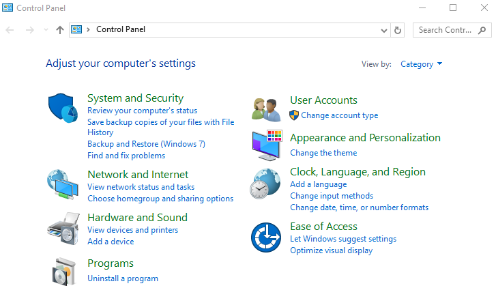This screenshot has height=288, width=496.
Task: View devices and printers
Action: [x=132, y=230]
